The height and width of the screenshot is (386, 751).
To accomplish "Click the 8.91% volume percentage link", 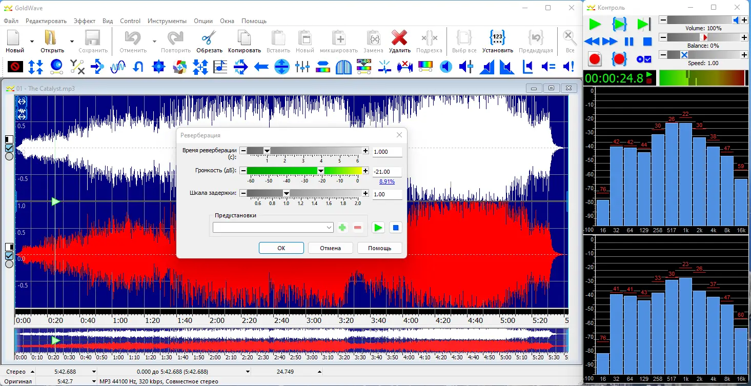I will 387,181.
